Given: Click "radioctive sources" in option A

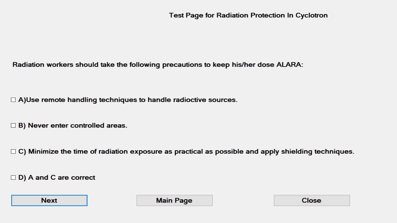Looking at the screenshot, I should pos(205,100).
